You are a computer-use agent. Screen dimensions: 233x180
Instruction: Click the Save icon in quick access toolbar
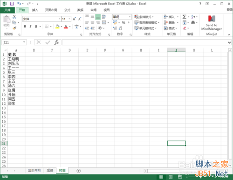[x=12, y=4]
